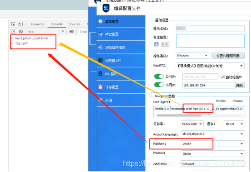251x172 pixels.
Task: Open the 浏览器 API sidebar section
Action: point(121,61)
